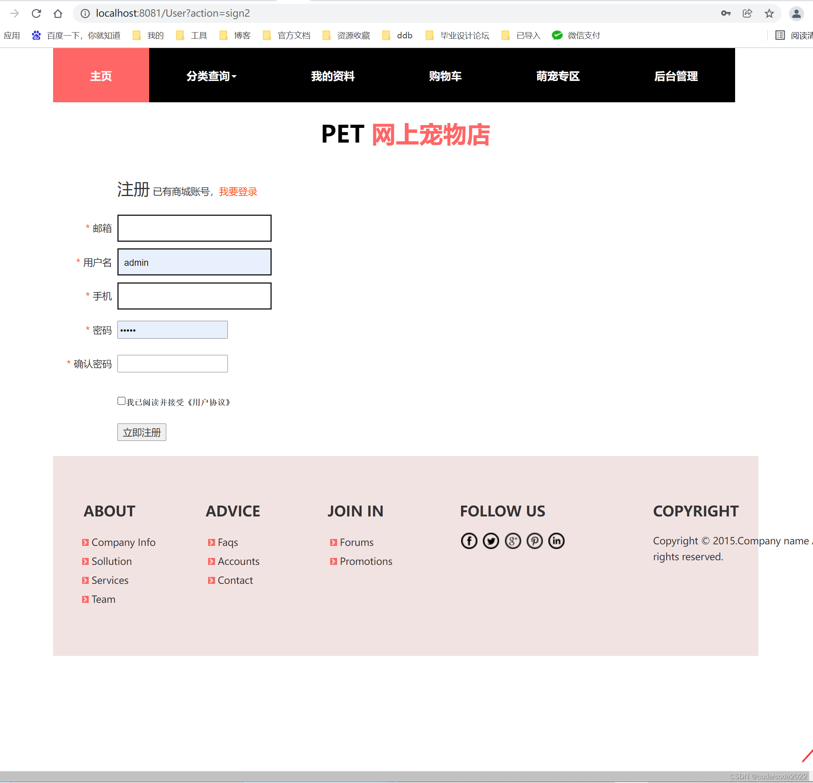Click the forward navigation arrow
Screen dimensions: 813x783
[x=14, y=13]
